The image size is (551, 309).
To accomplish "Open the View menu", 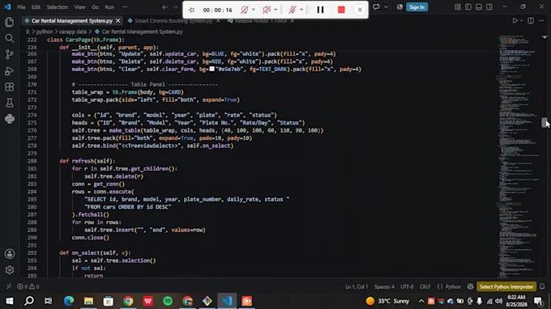I will [x=79, y=7].
